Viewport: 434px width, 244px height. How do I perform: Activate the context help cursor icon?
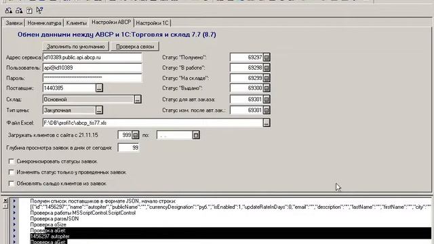39,11
